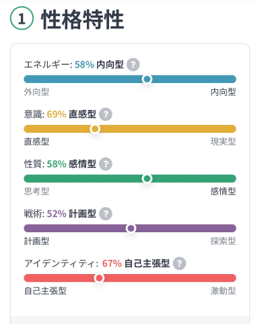Click the 67% 自己主張型 identity result text
The height and width of the screenshot is (324, 260).
tap(136, 263)
